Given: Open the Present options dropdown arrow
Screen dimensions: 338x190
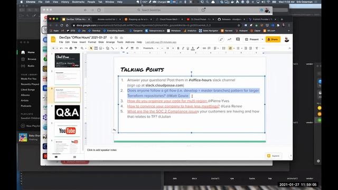Looking at the screenshot, I should pyautogui.click(x=262, y=40).
